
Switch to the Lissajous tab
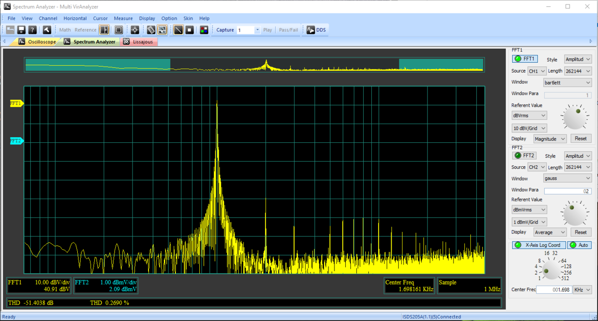point(140,42)
